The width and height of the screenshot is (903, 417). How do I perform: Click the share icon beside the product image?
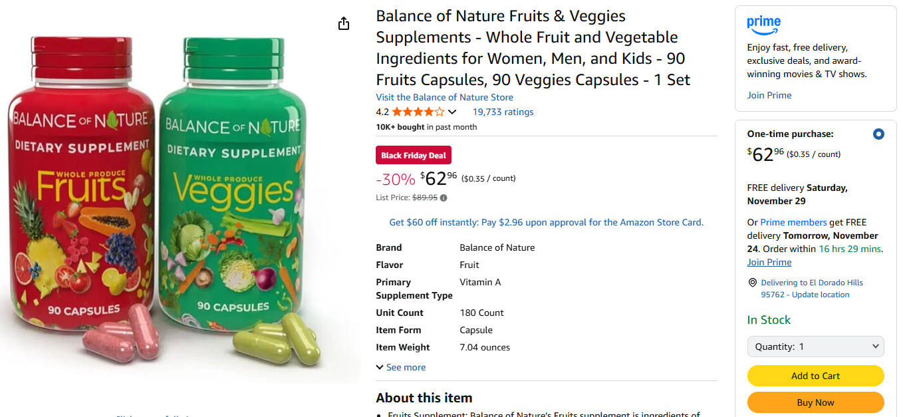343,24
